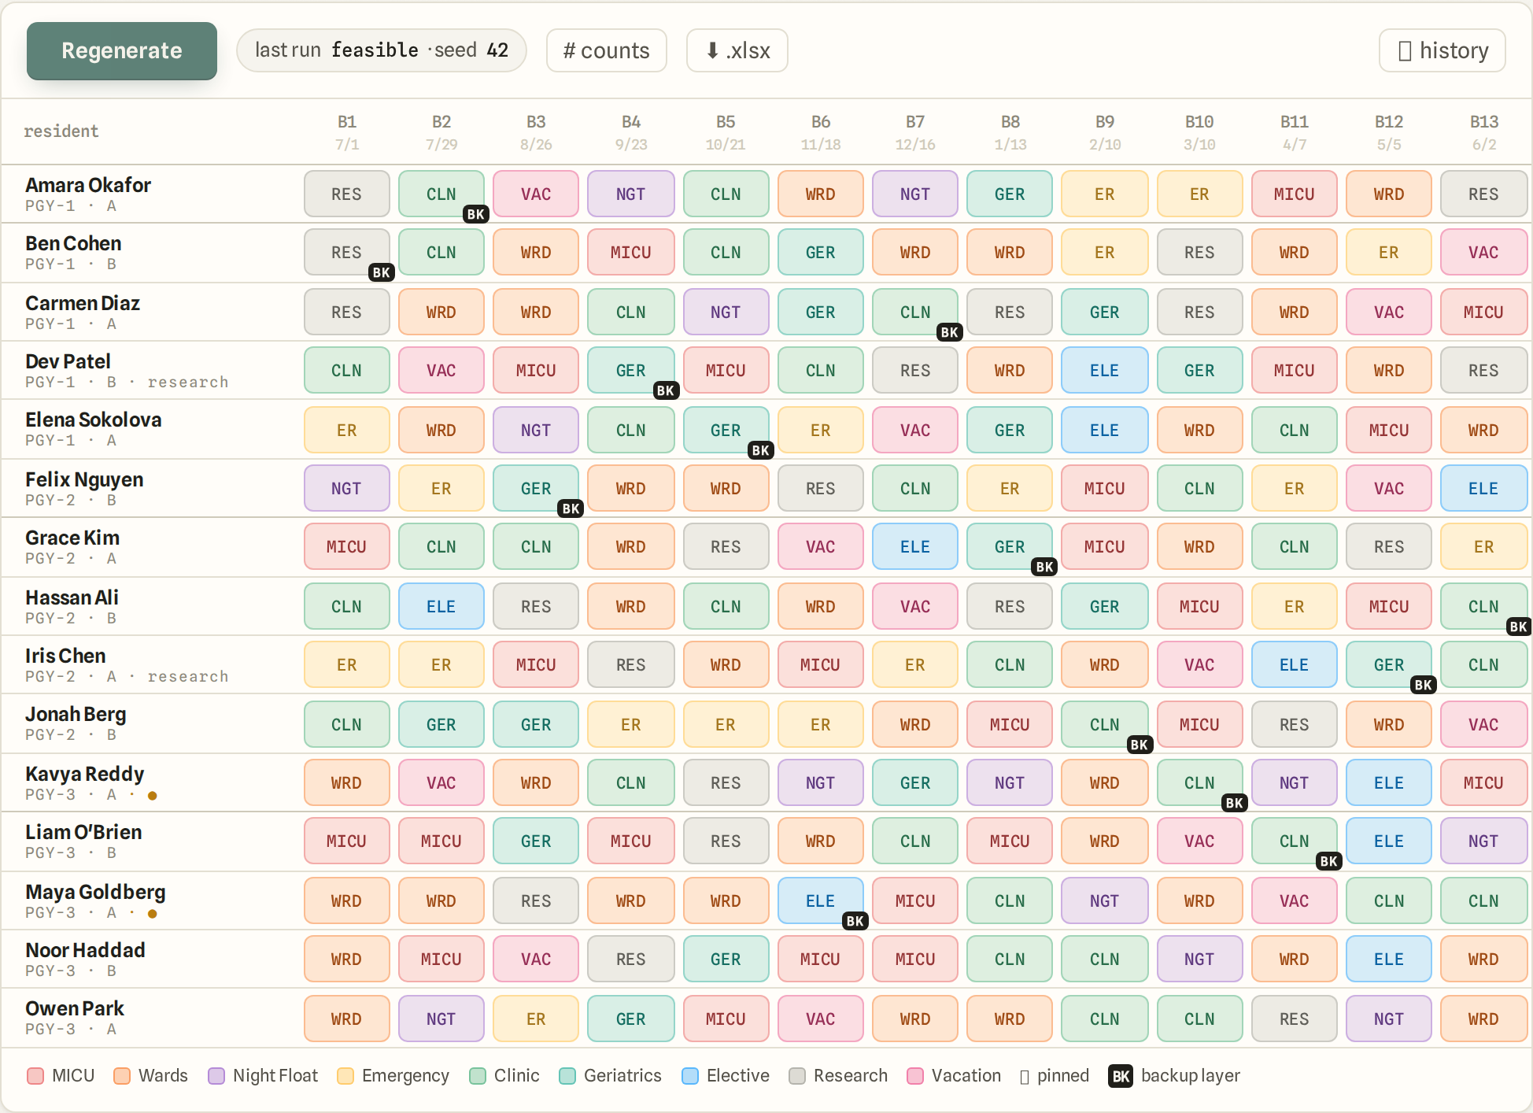Screen dimensions: 1533x1113
Task: Click the BK badge on Ben Cohen's B1 cell
Action: point(382,272)
